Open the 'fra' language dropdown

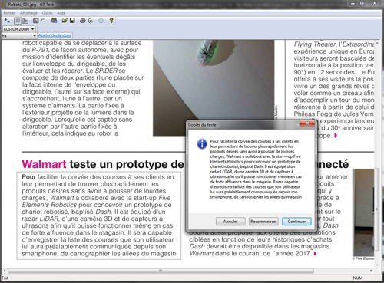pos(19,36)
